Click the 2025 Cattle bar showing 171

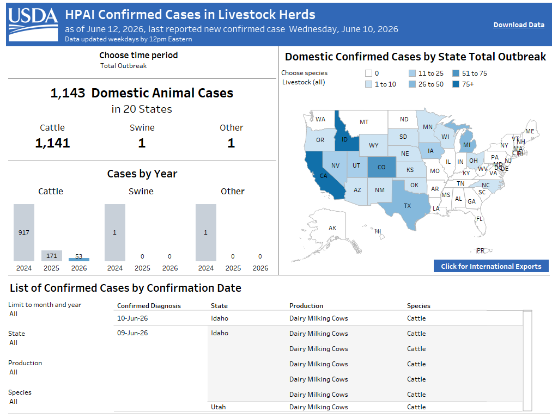point(52,256)
